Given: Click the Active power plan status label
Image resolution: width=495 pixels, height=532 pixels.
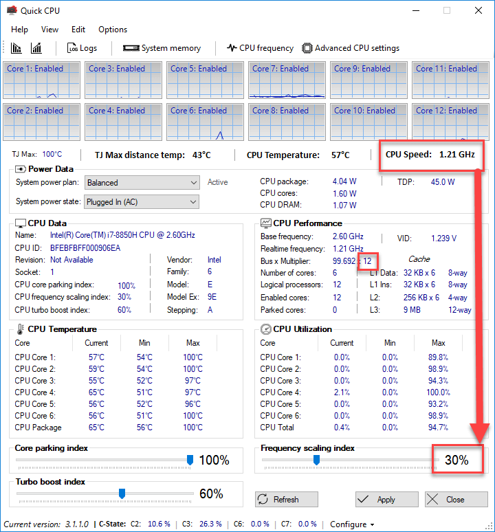Looking at the screenshot, I should point(217,182).
